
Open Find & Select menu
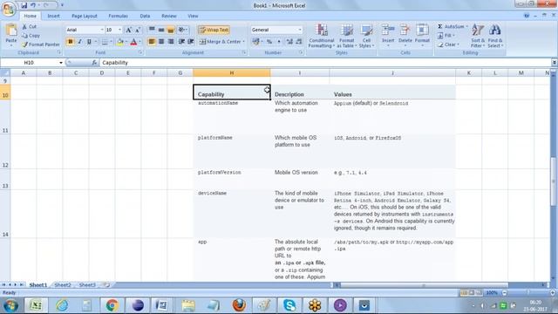coord(495,36)
